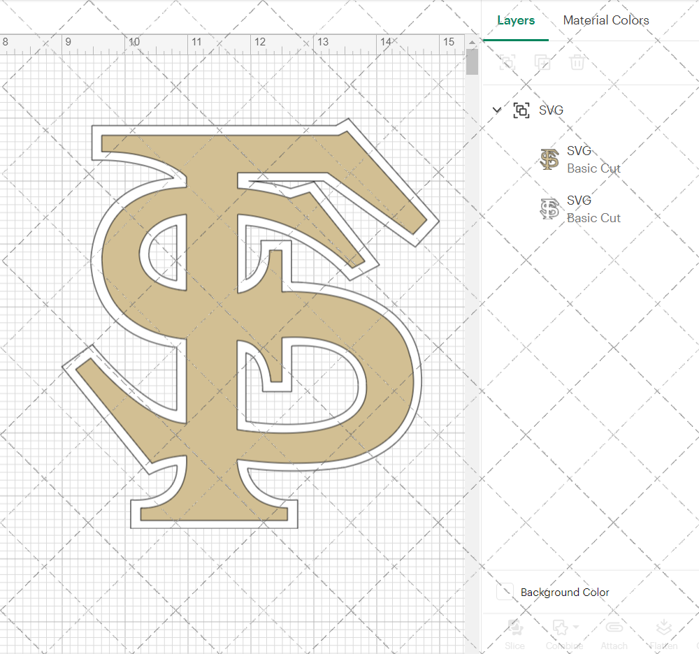Click the first layer's Basic Cut text
This screenshot has height=654, width=699.
(593, 168)
